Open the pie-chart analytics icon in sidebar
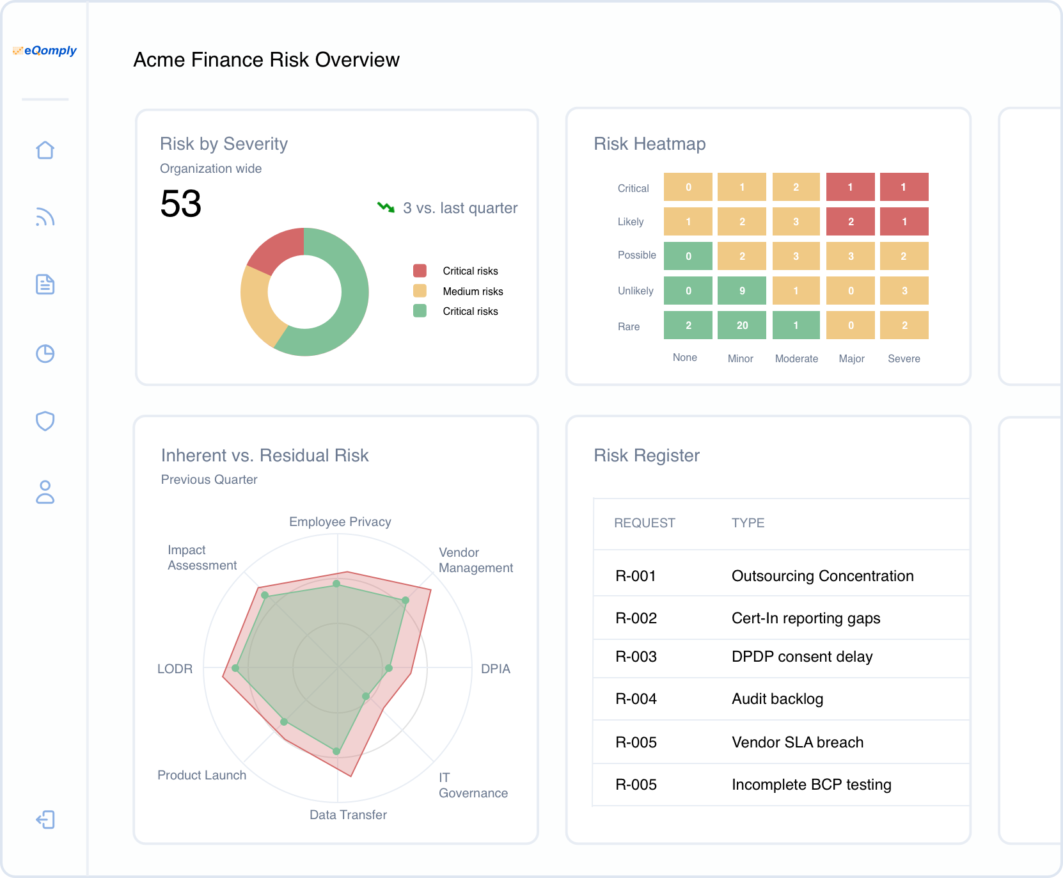The image size is (1063, 878). 45,353
